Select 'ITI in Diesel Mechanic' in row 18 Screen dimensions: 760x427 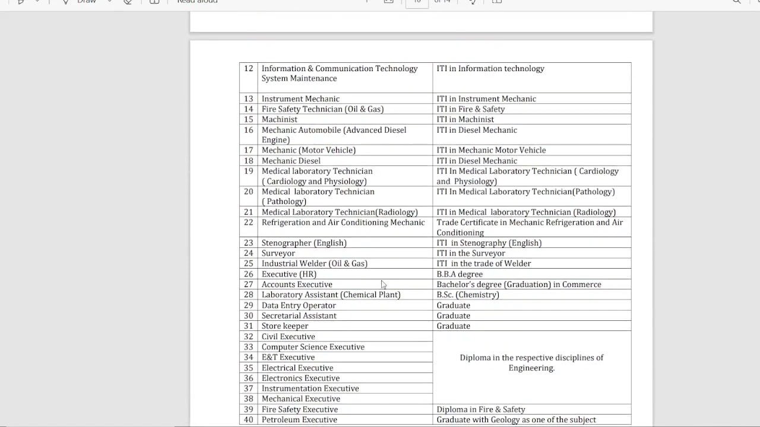coord(477,161)
